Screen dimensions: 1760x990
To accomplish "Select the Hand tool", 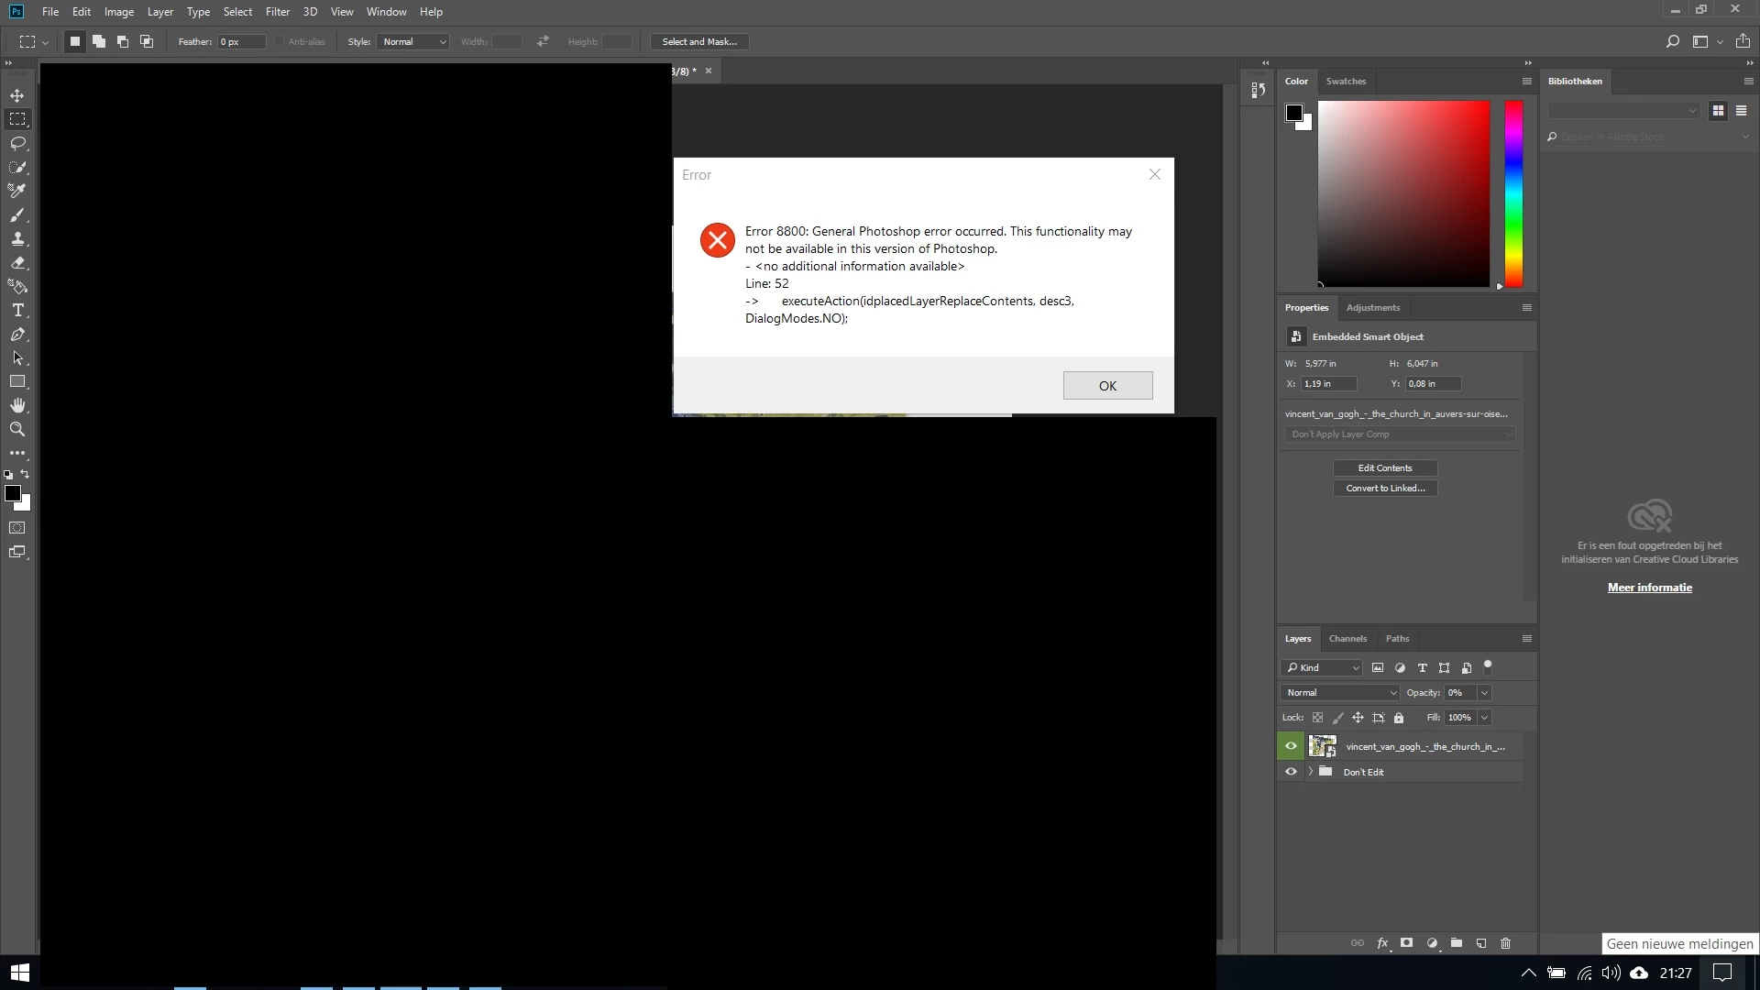I will point(17,405).
